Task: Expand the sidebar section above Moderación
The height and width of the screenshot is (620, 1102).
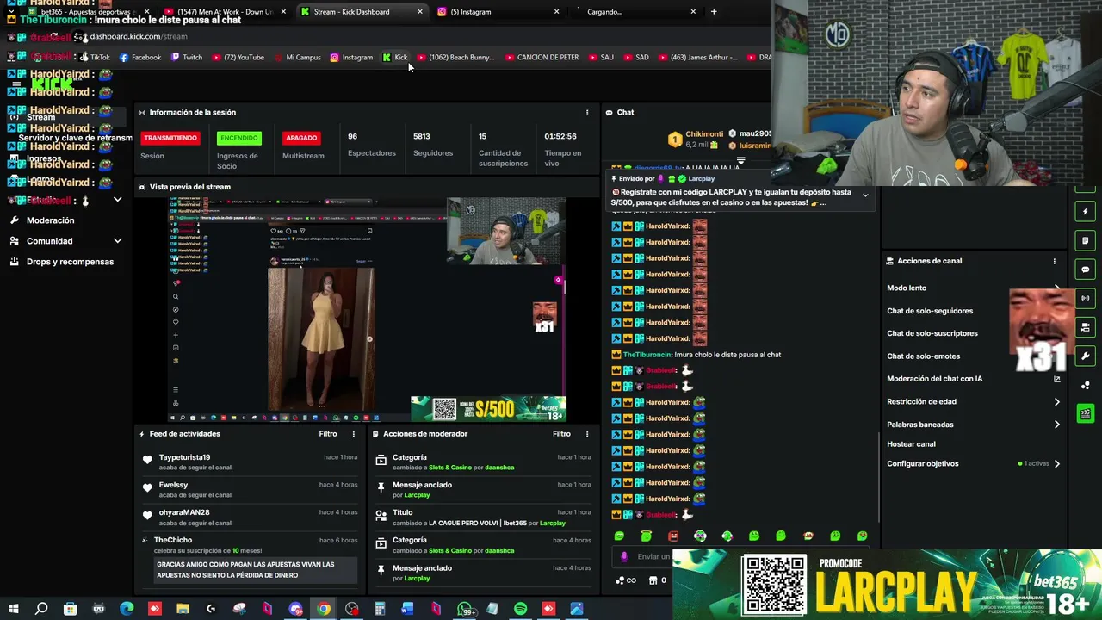Action: (x=117, y=200)
